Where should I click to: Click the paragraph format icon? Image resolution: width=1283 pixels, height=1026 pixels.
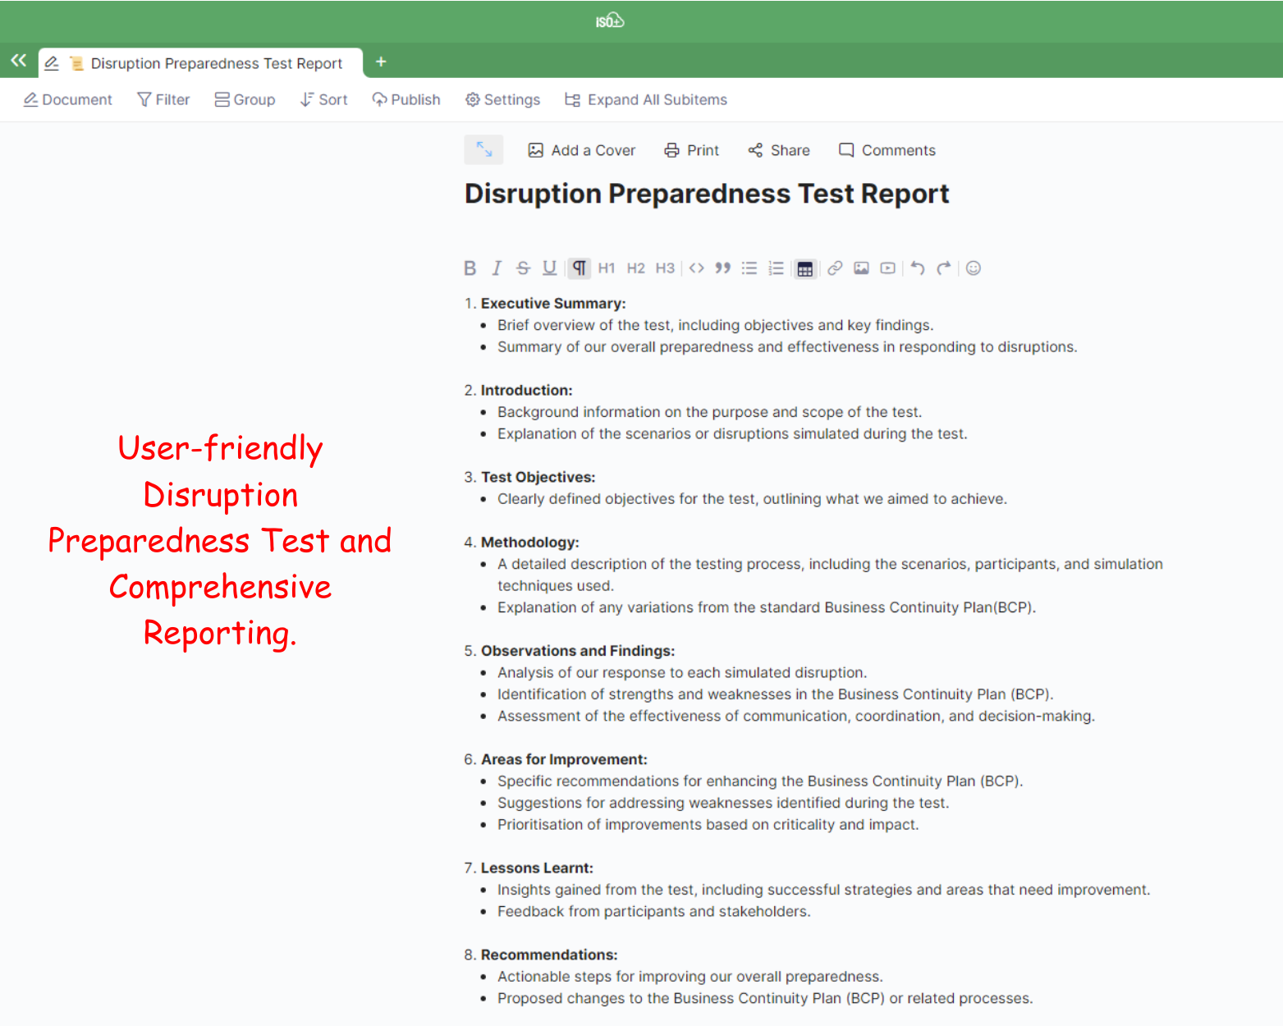pos(580,268)
